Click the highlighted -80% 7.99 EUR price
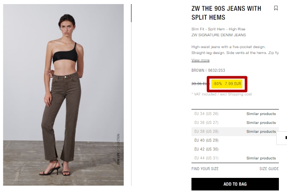Screen dimensions: 287x196 (x=227, y=84)
